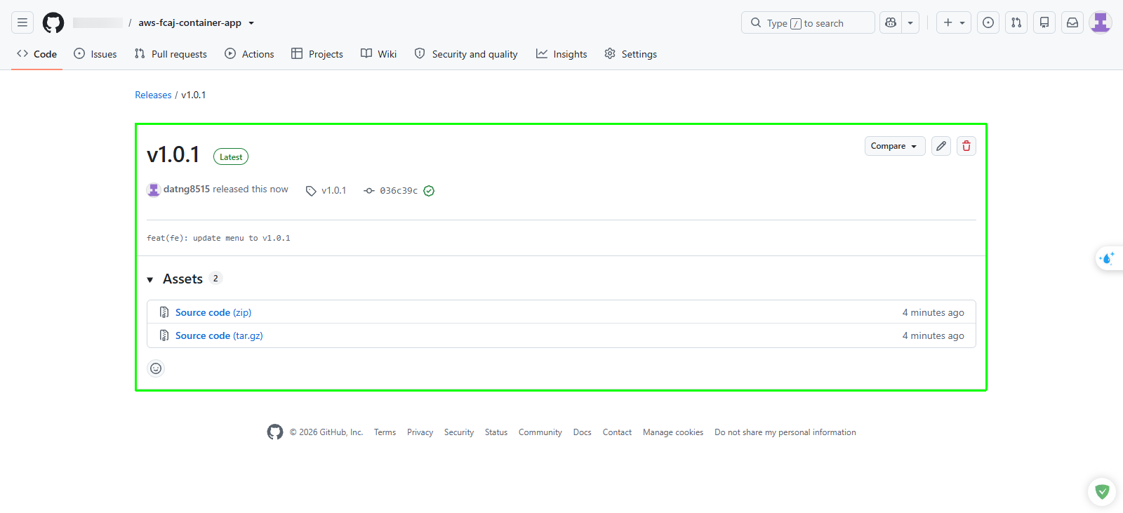Go to GitHub homepage logo
Screen dimensions: 1123x513
(53, 22)
